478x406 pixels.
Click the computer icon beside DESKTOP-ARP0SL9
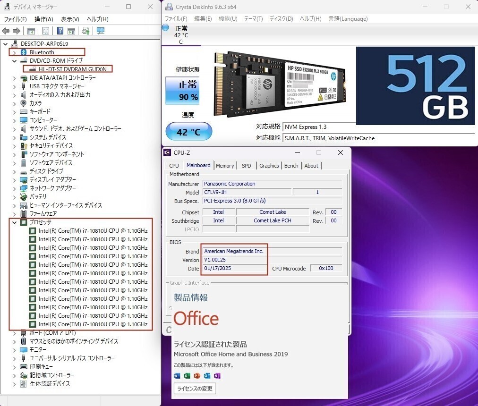pyautogui.click(x=14, y=43)
